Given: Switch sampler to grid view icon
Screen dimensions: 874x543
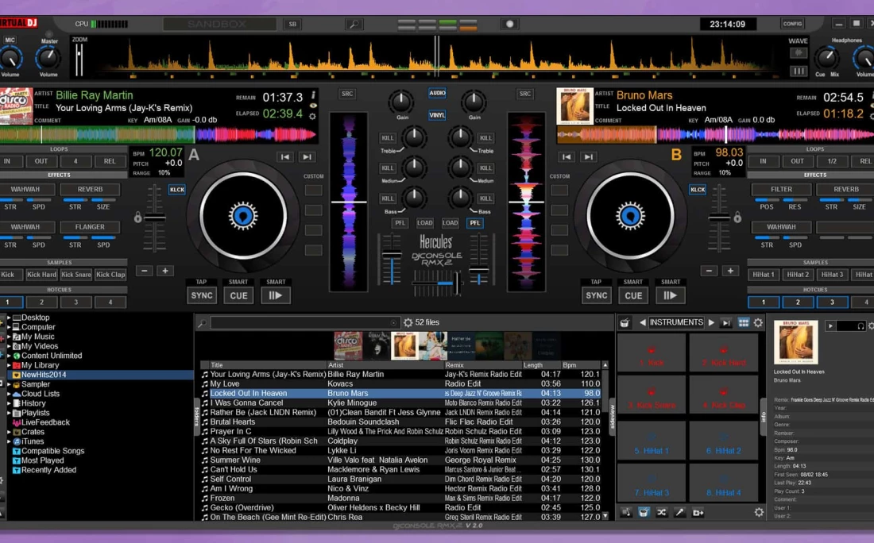Looking at the screenshot, I should click(x=744, y=323).
